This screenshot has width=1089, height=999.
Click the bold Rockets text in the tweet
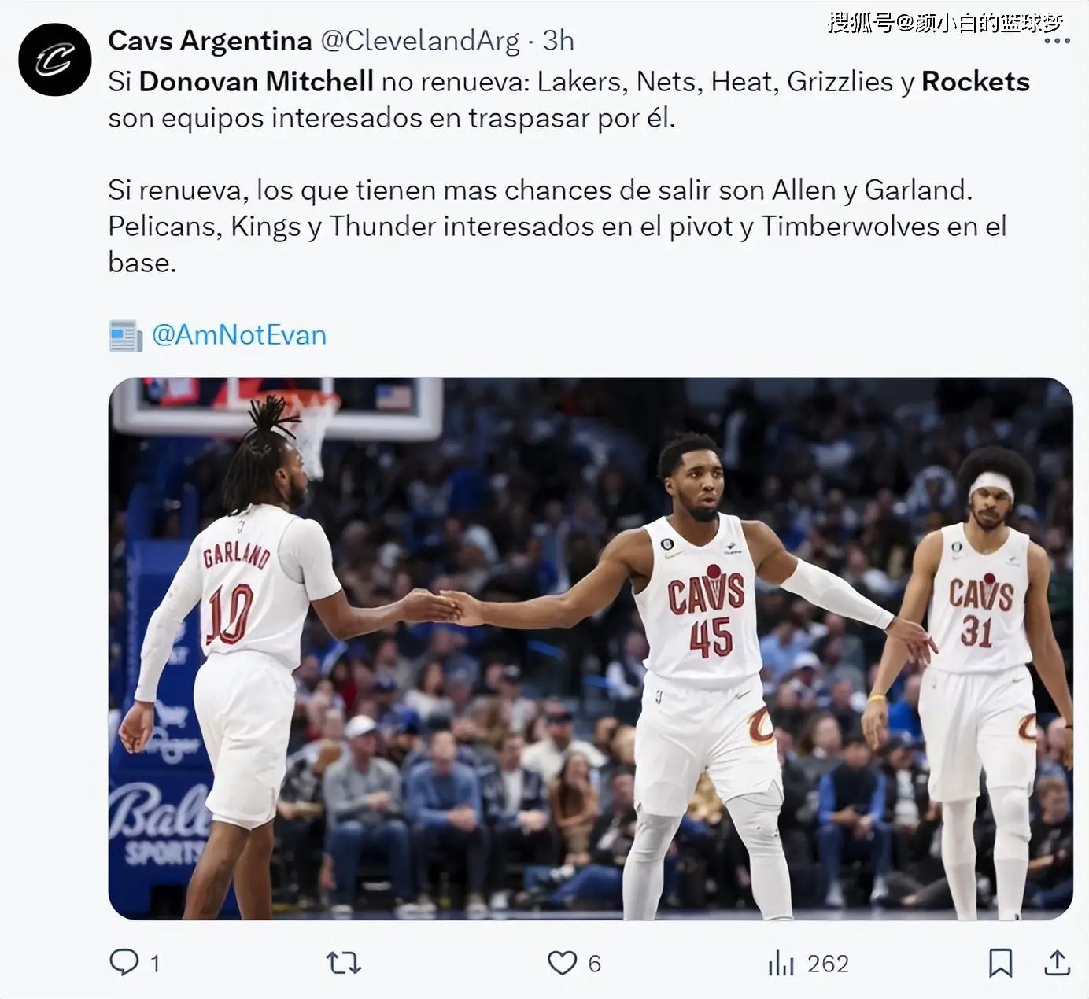pyautogui.click(x=976, y=82)
